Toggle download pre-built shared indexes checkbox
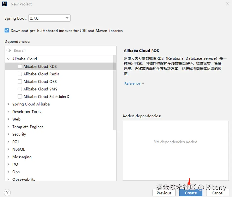 pyautogui.click(x=7, y=31)
